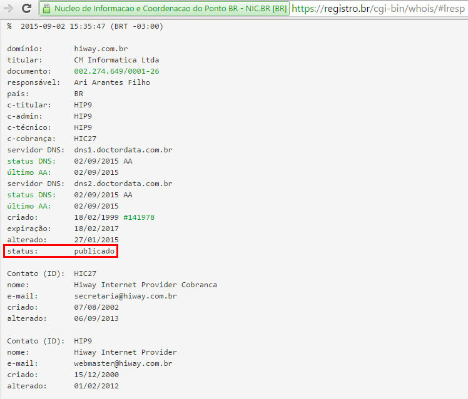The height and width of the screenshot is (399, 468).
Task: Open the document number 002.274.649/0001-26 link
Action: point(116,71)
